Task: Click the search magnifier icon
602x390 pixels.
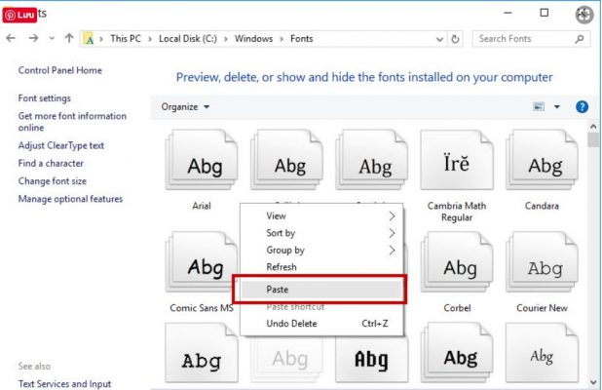Action: point(580,39)
